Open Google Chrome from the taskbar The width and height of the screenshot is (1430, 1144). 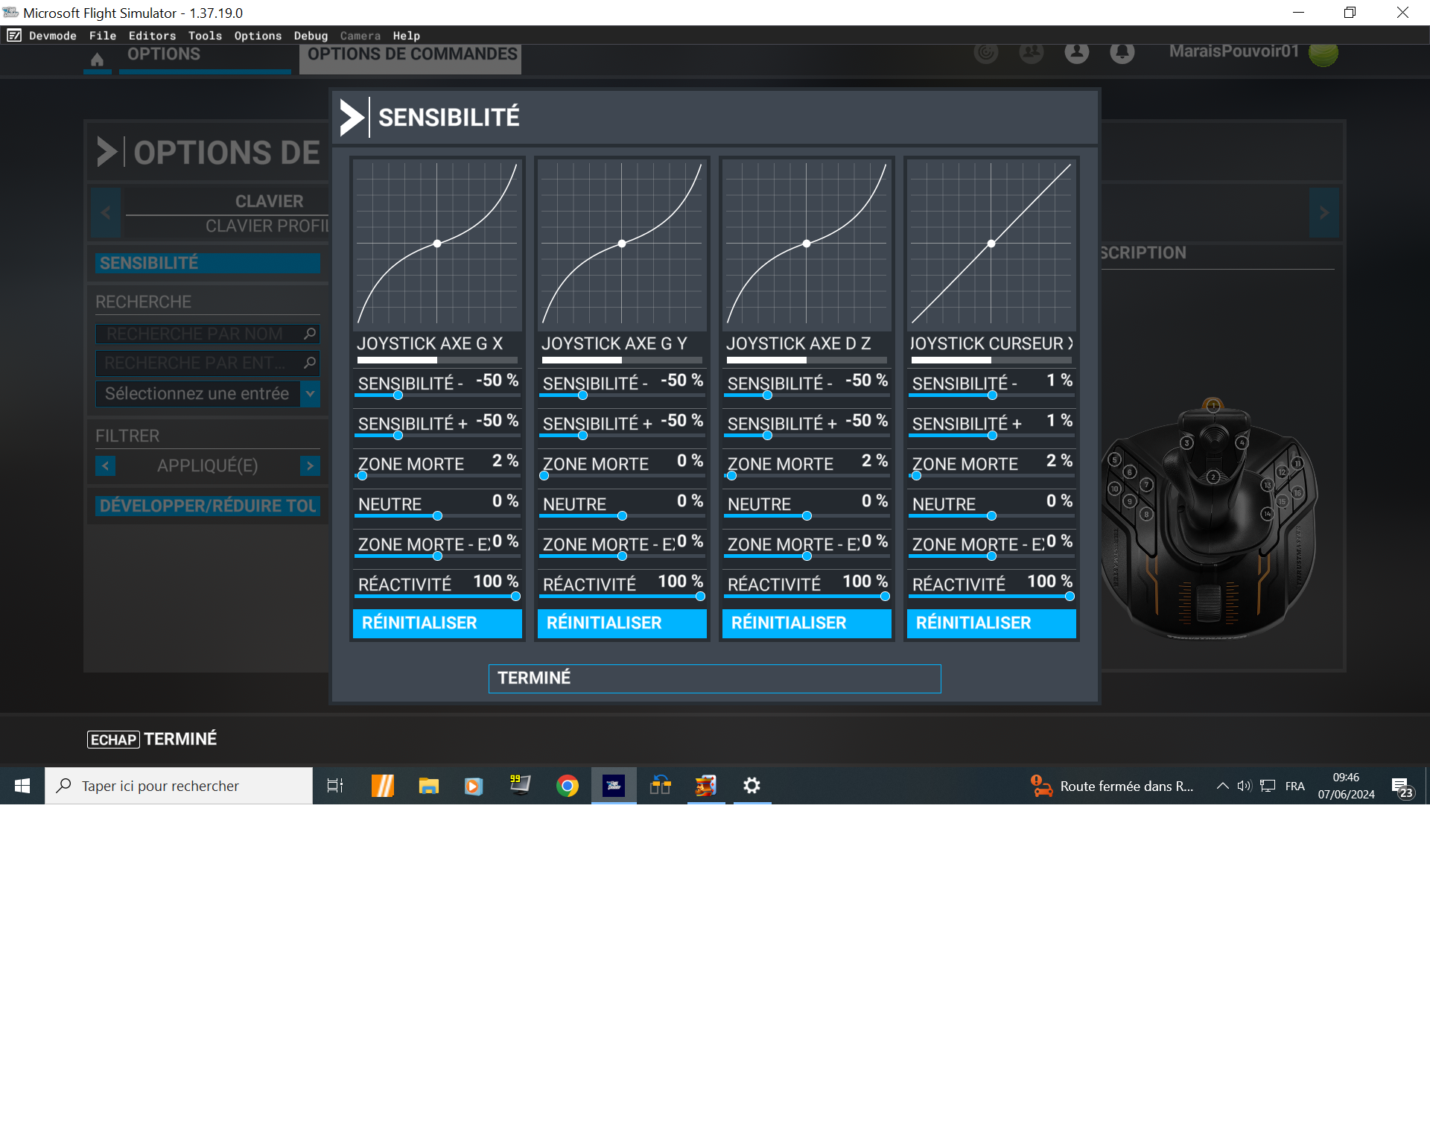[x=568, y=786]
